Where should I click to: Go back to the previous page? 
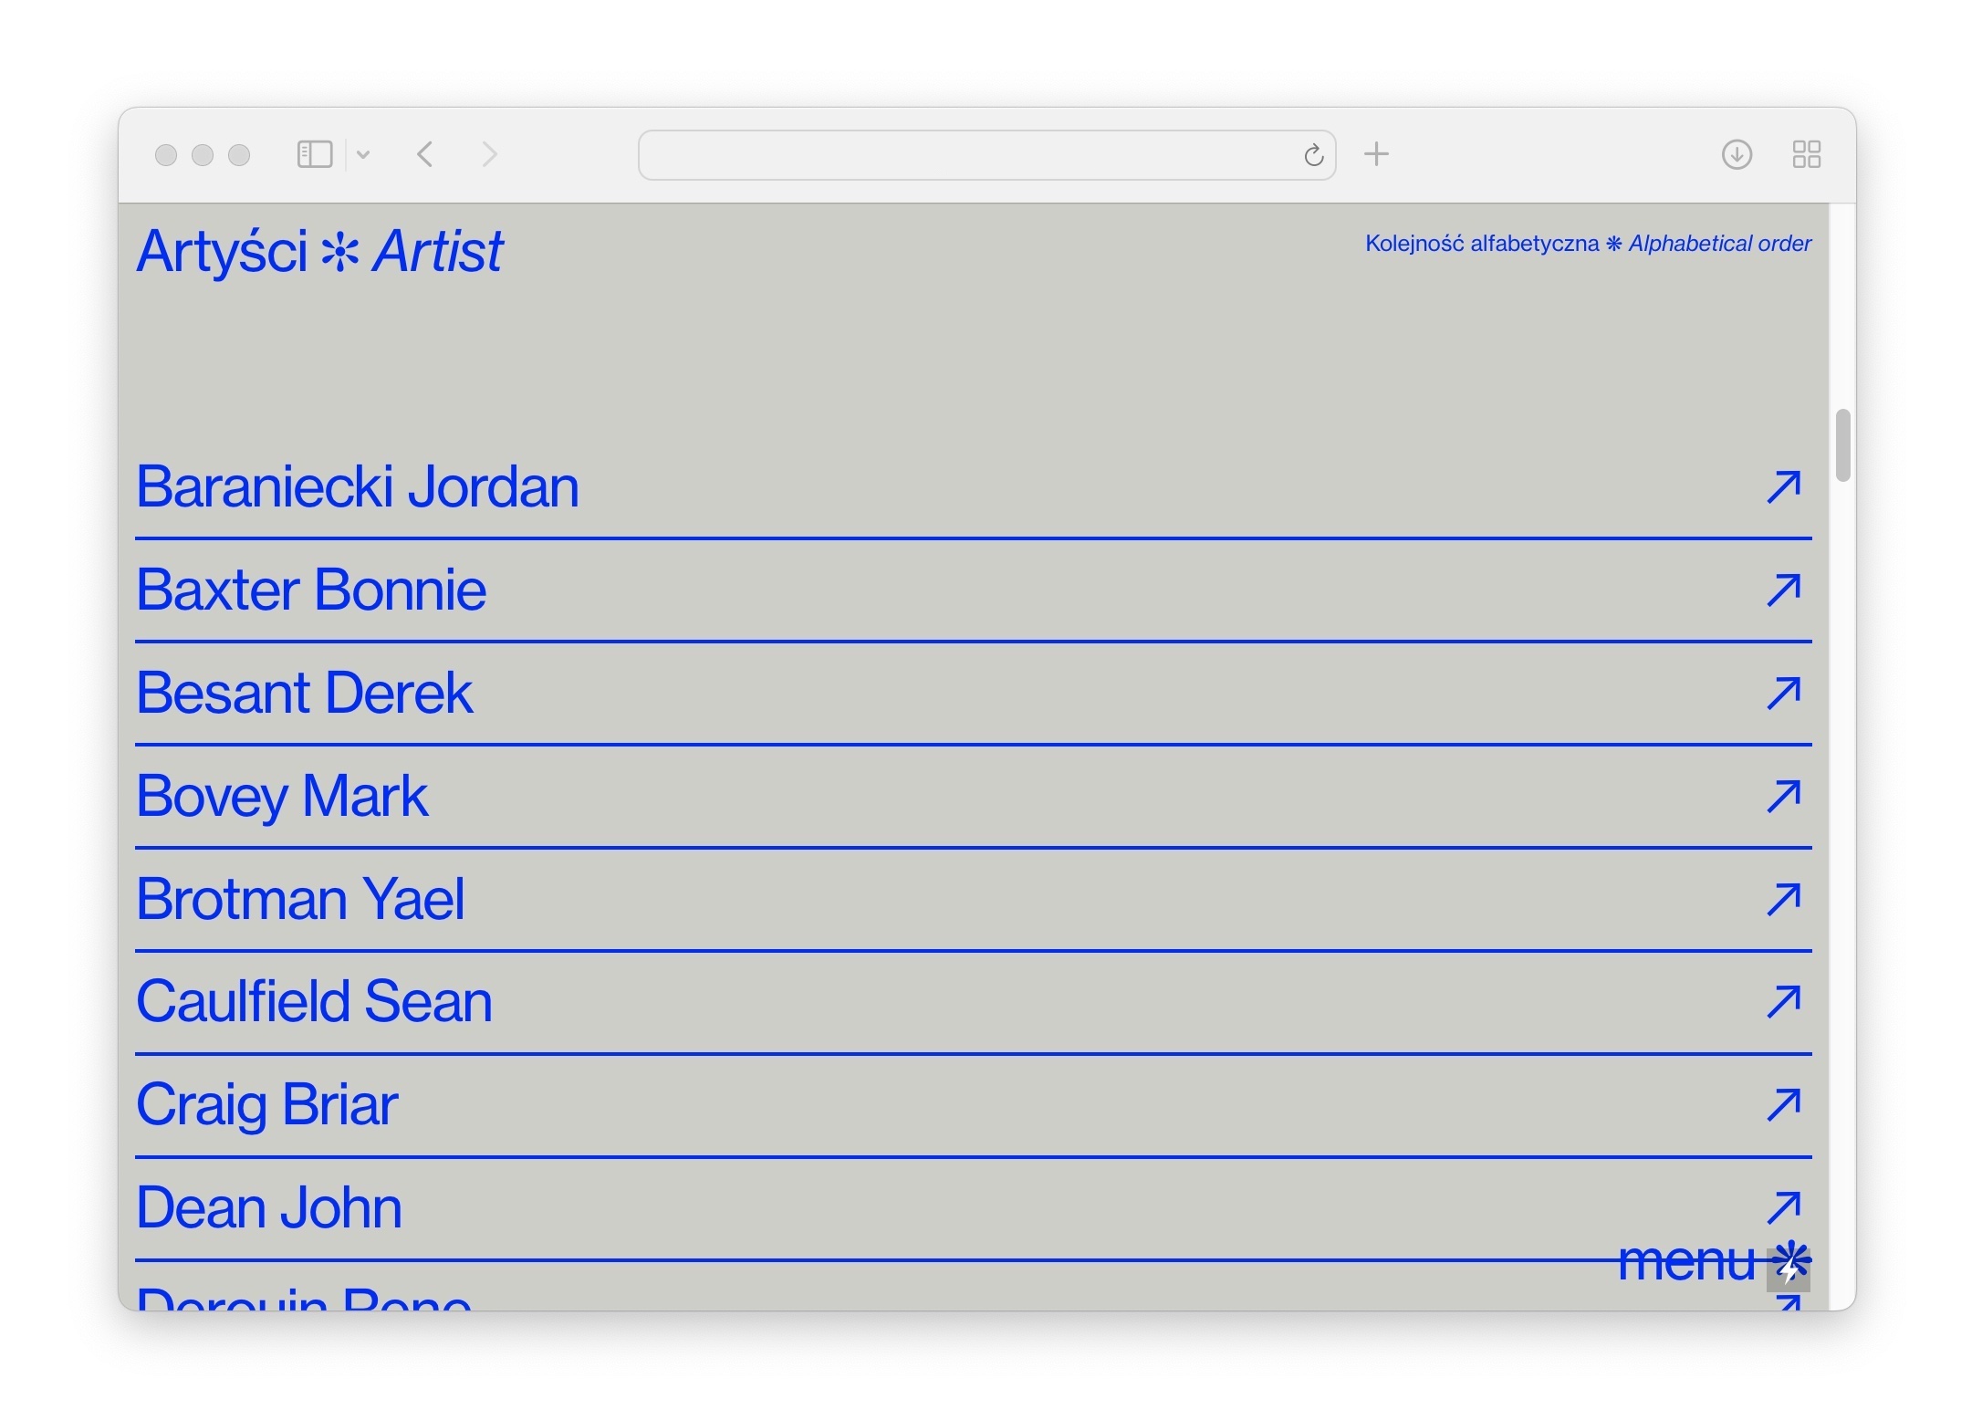[x=424, y=154]
